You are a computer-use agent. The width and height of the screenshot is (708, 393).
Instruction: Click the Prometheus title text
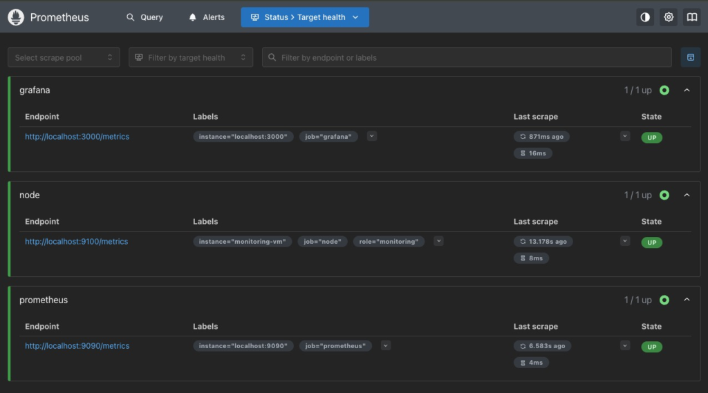click(59, 17)
